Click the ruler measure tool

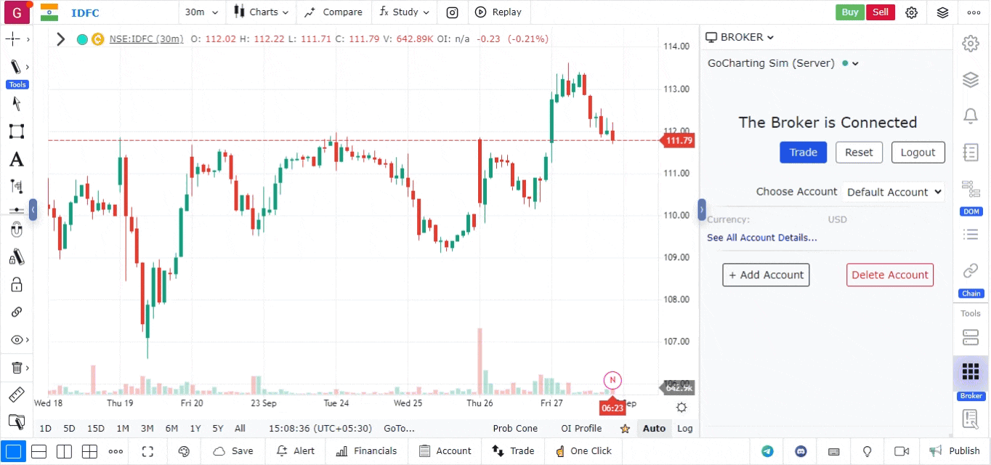(16, 395)
